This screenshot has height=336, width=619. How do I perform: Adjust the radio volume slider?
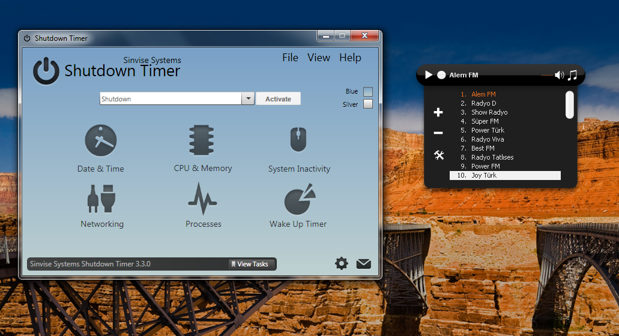pos(546,75)
